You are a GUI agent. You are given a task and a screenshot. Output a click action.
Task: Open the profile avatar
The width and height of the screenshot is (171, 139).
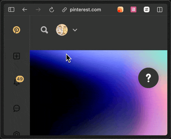[x=62, y=30]
